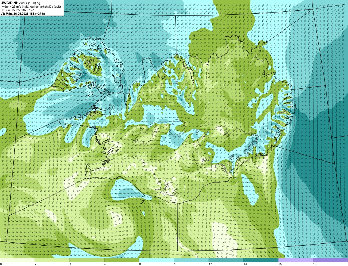Click the '18' label on the wind scale

point(315,264)
